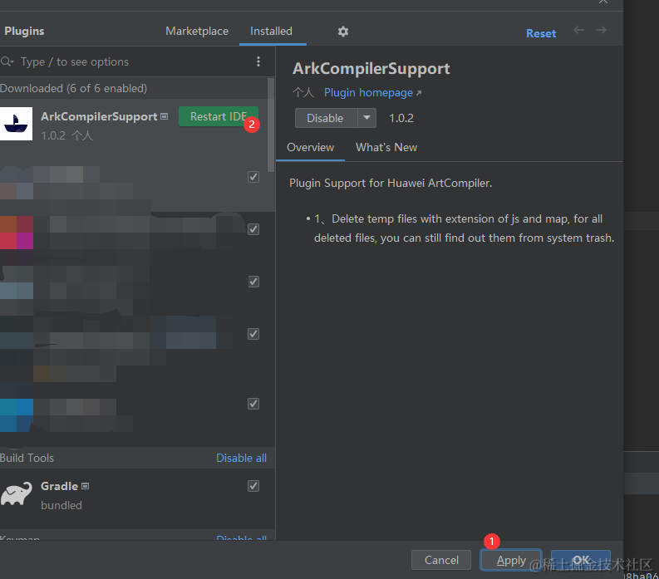Click the Disable plugin button
659x579 pixels.
[x=326, y=118]
